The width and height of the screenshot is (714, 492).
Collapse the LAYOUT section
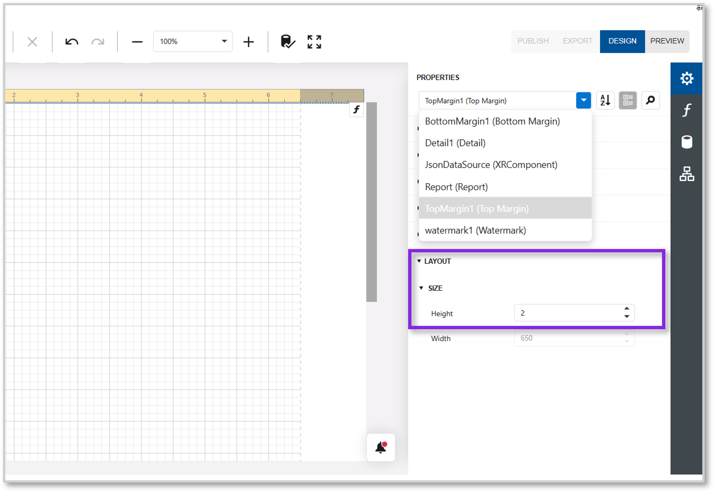(419, 261)
